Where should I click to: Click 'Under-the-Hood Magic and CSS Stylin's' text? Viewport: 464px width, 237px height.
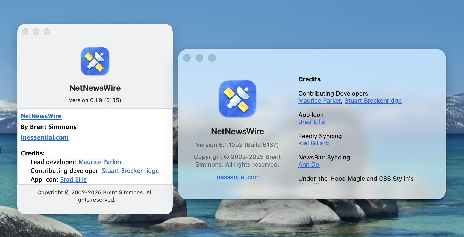(x=356, y=179)
